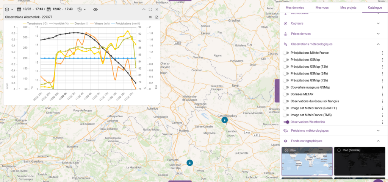Toggle the Humidité legend series
Image resolution: width=388 pixels, height=182 pixels.
pos(59,23)
